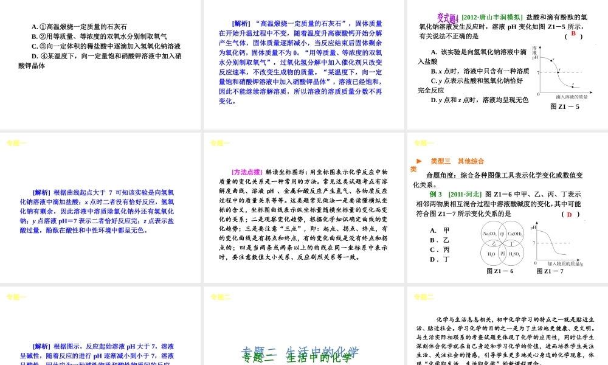Image resolution: width=608 pixels, height=365 pixels.
Task: Click the green '例 3 [2011·河北]' label
Action: click(x=455, y=194)
